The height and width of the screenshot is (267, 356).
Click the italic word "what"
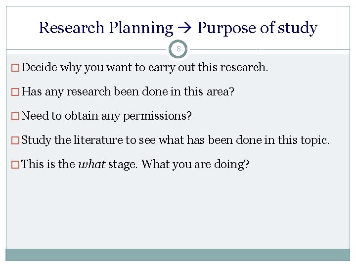(x=91, y=164)
